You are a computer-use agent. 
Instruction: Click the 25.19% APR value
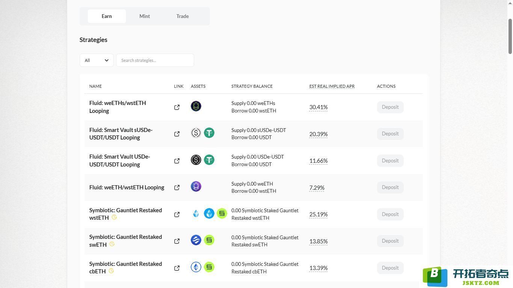point(318,214)
